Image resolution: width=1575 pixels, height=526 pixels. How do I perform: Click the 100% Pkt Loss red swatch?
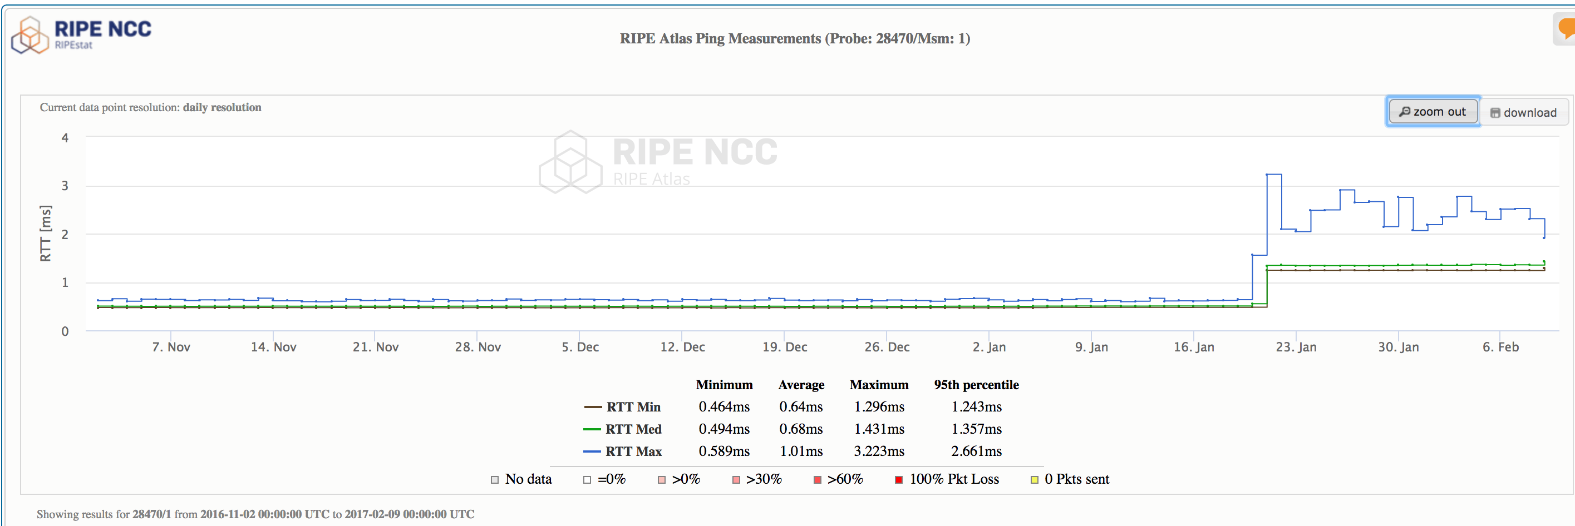899,479
